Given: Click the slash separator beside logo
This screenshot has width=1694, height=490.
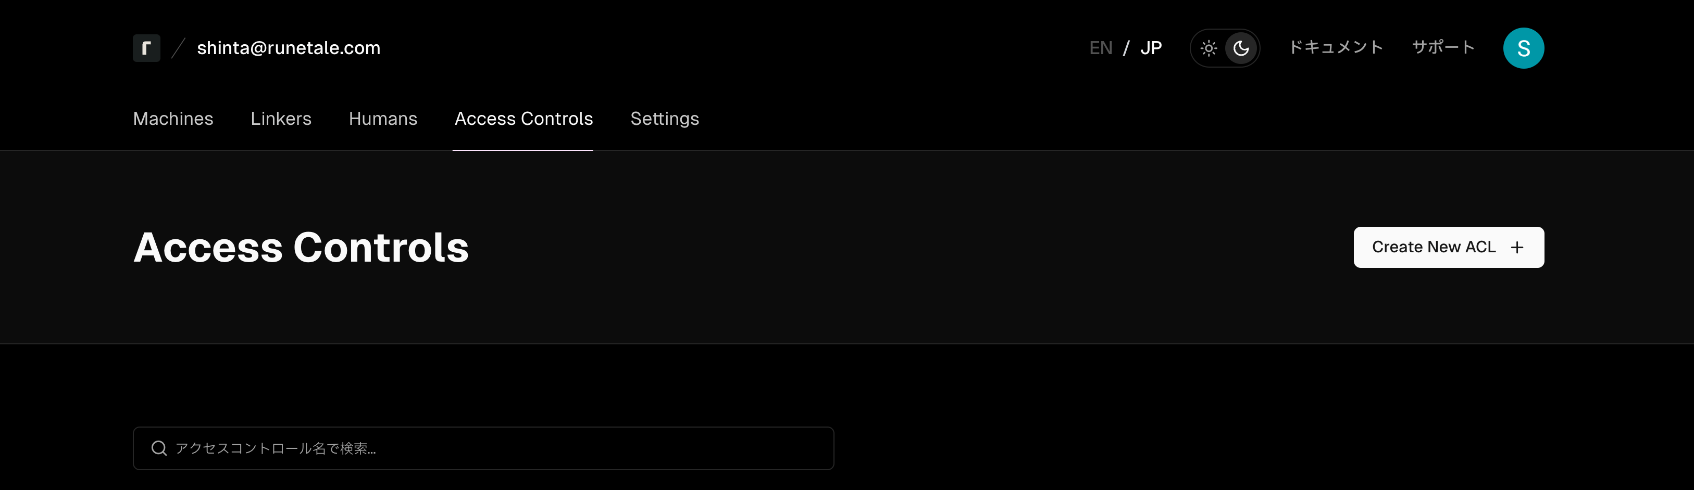Looking at the screenshot, I should click(x=178, y=48).
